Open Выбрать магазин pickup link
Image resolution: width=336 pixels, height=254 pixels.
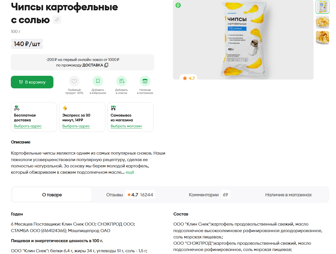[x=126, y=126]
